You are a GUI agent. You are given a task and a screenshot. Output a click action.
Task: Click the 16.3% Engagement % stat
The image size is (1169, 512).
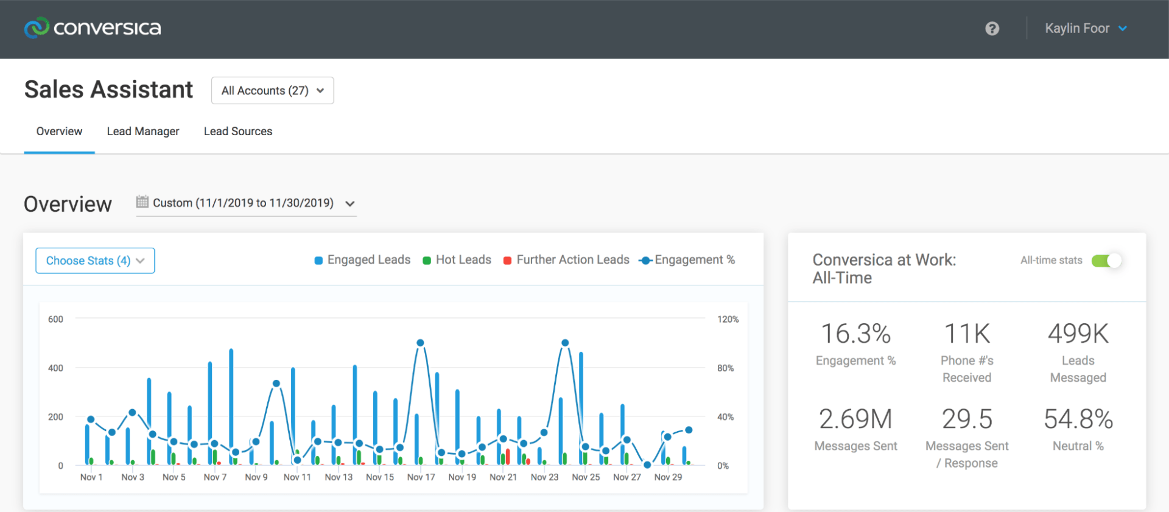855,344
